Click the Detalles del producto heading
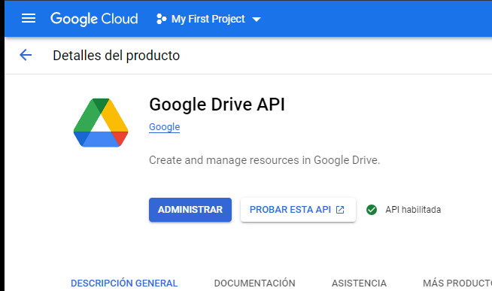 tap(116, 56)
